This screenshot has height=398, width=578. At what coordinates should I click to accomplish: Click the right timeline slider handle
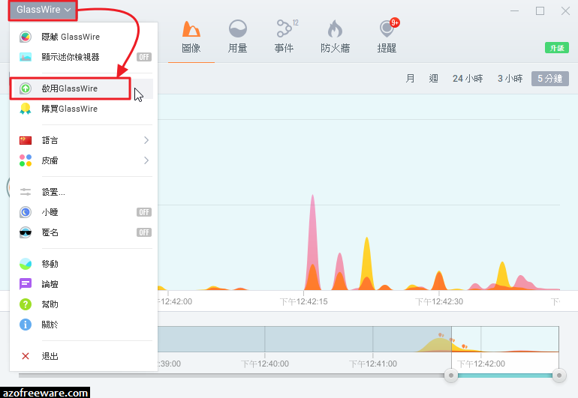pos(559,376)
